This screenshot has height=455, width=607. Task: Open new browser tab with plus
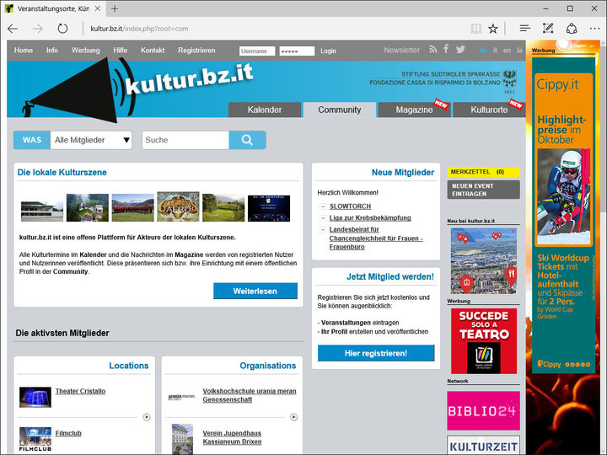click(x=115, y=8)
